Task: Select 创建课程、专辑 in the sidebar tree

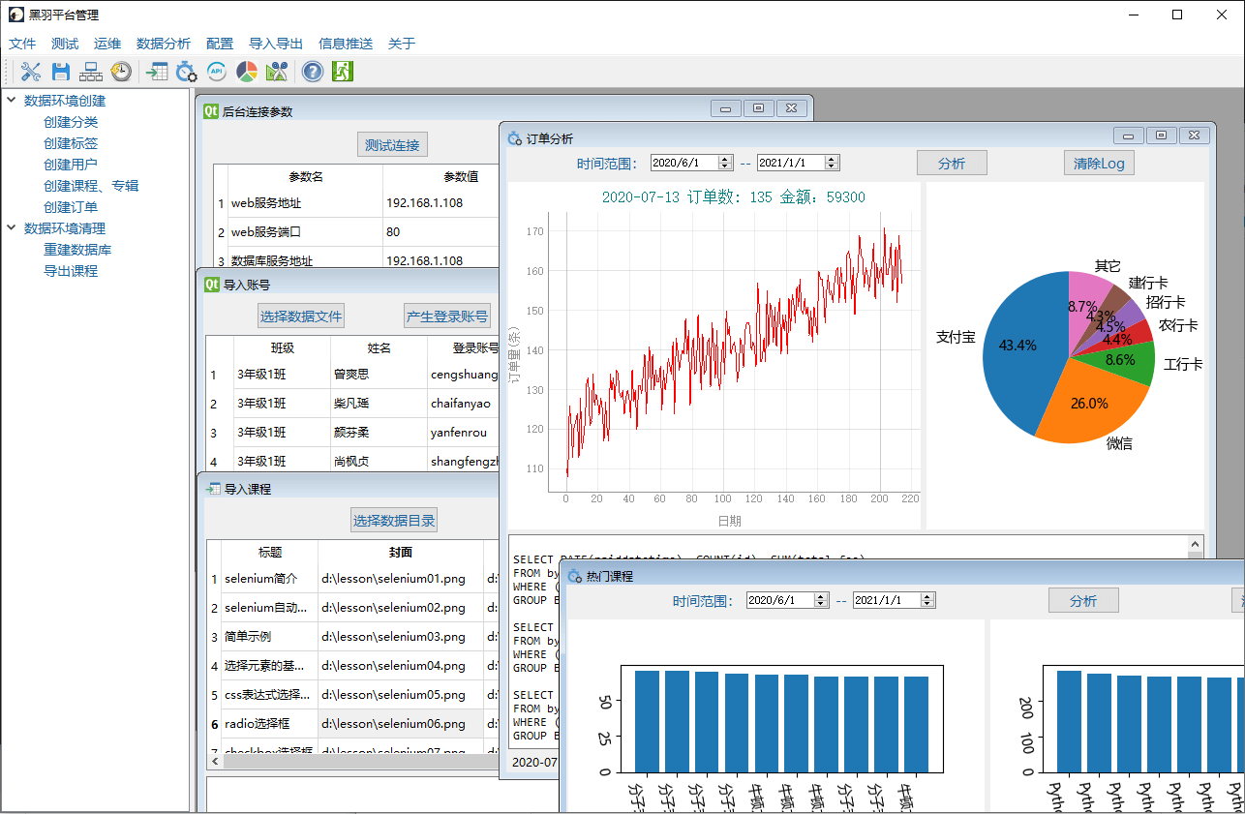Action: pos(91,186)
